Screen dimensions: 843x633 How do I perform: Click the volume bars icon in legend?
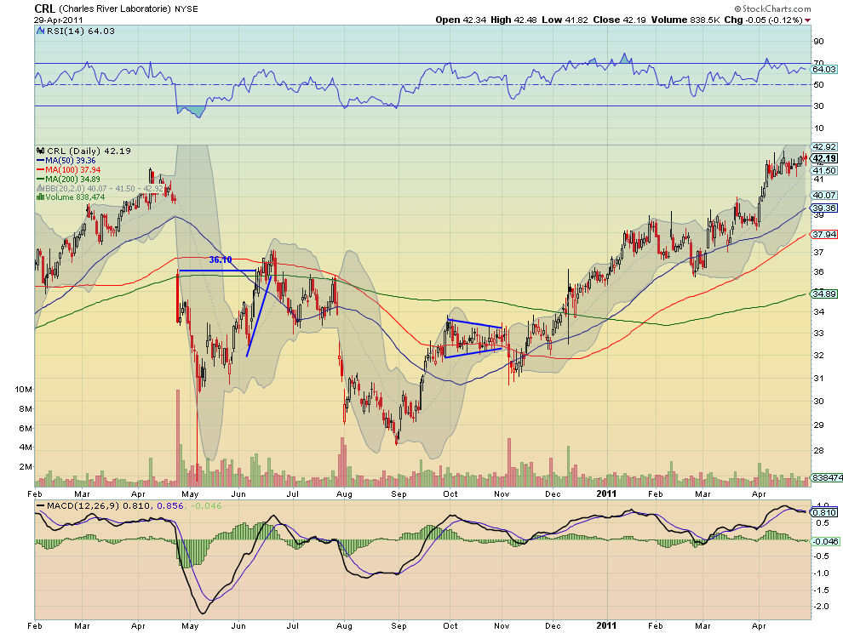pyautogui.click(x=40, y=197)
